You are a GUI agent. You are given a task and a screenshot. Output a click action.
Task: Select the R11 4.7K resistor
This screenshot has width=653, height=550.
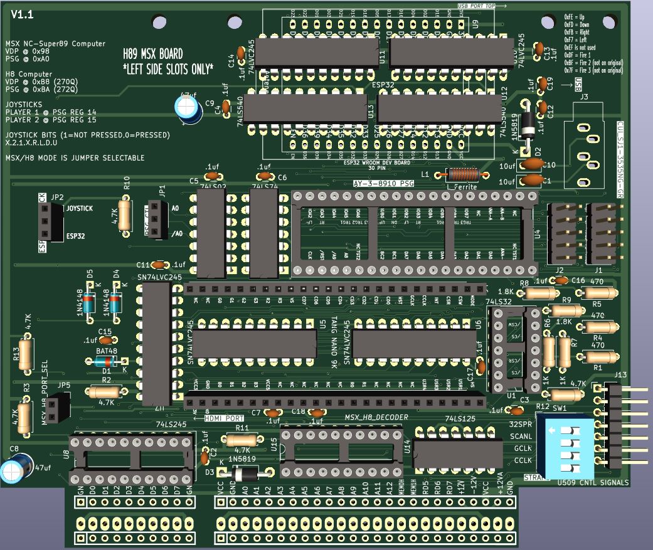(242, 439)
